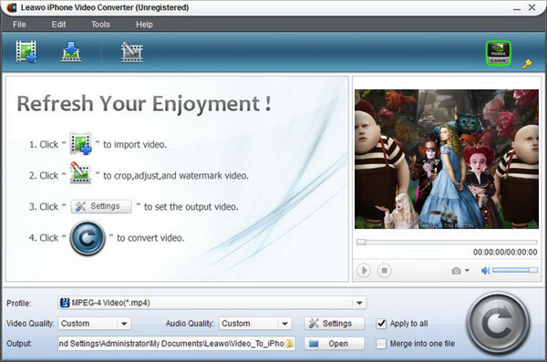547x362 pixels.
Task: Open the Help menu
Action: pyautogui.click(x=144, y=25)
